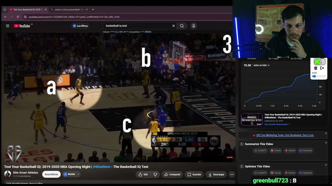Subscribe with the Suscribirse button

click(x=51, y=174)
